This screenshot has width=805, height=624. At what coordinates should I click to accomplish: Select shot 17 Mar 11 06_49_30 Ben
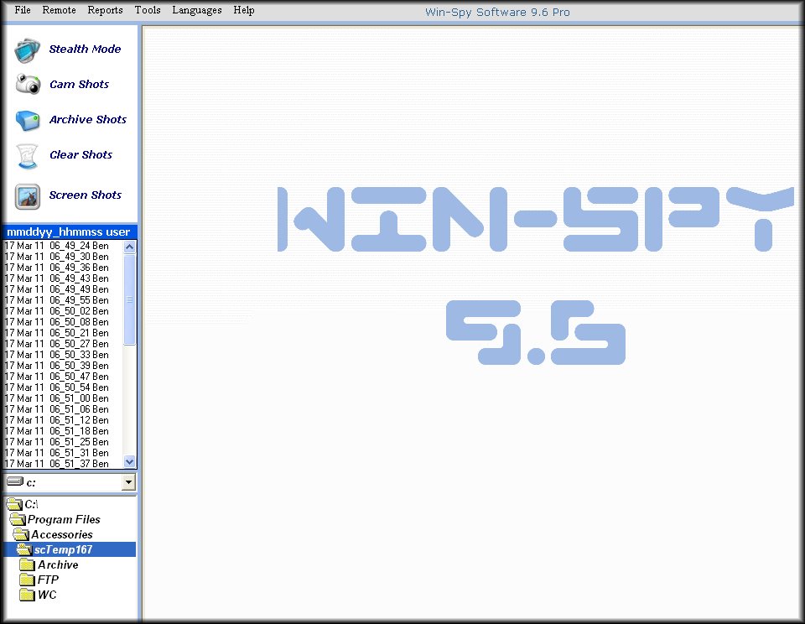[x=63, y=257]
